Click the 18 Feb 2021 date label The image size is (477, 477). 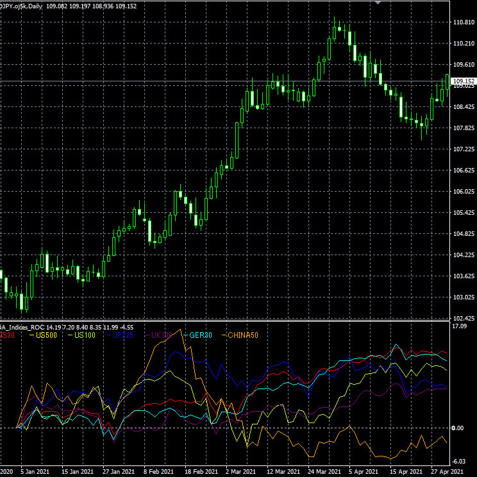201,471
